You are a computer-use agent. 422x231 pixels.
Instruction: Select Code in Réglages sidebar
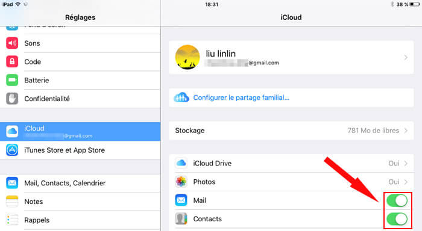[x=80, y=62]
